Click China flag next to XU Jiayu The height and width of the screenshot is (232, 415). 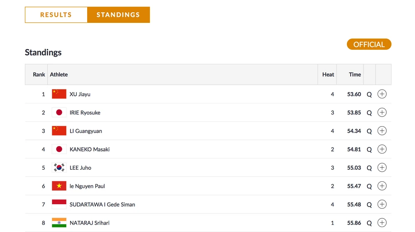point(59,94)
